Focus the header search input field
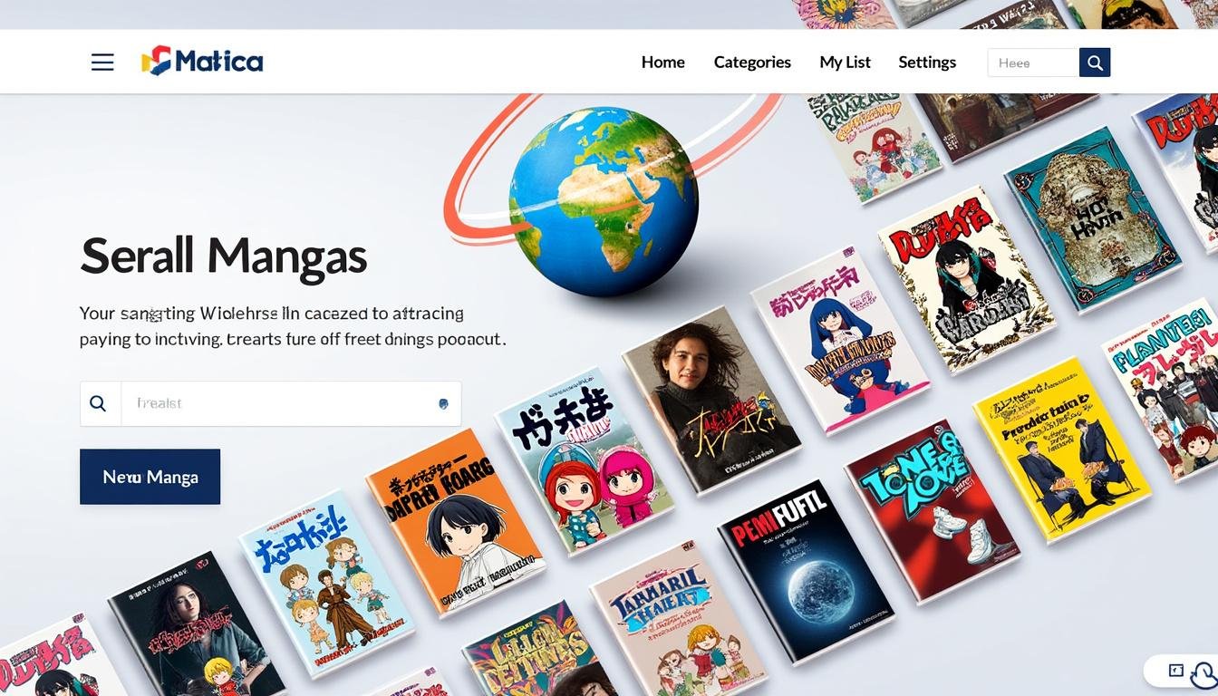Screen dimensions: 1218x696 [1033, 63]
